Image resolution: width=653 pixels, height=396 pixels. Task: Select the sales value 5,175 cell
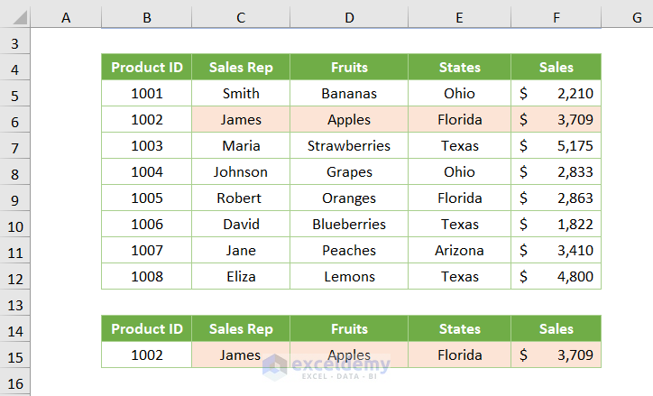pyautogui.click(x=556, y=145)
